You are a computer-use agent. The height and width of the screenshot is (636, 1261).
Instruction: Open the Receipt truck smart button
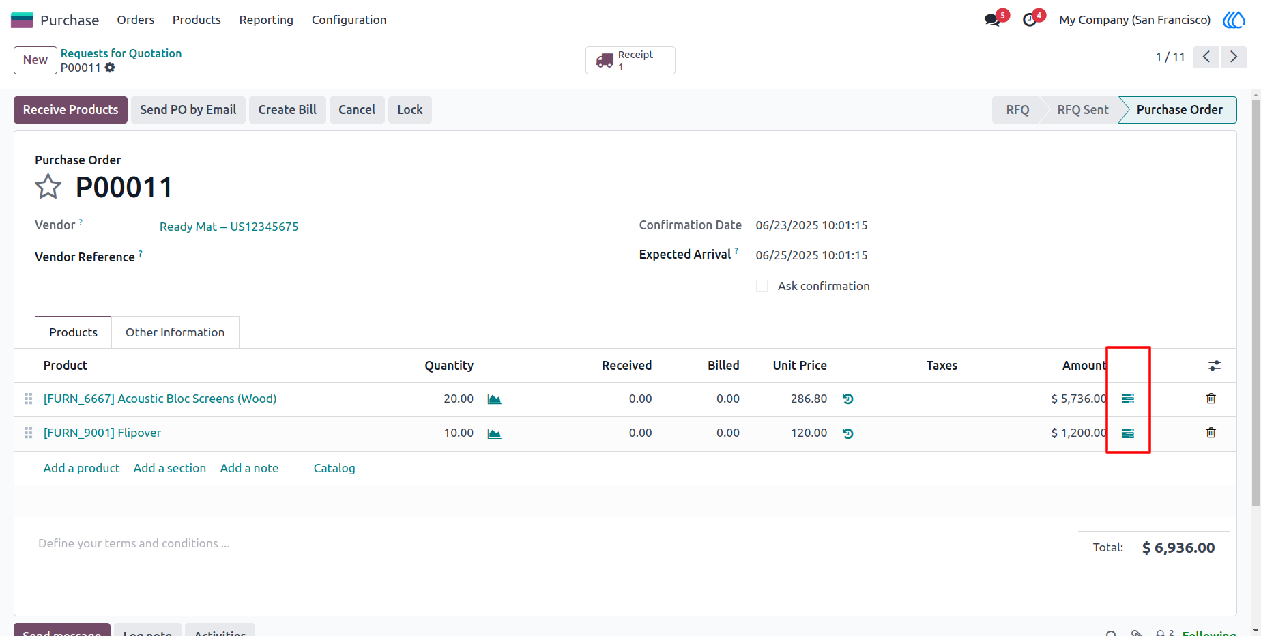point(630,60)
